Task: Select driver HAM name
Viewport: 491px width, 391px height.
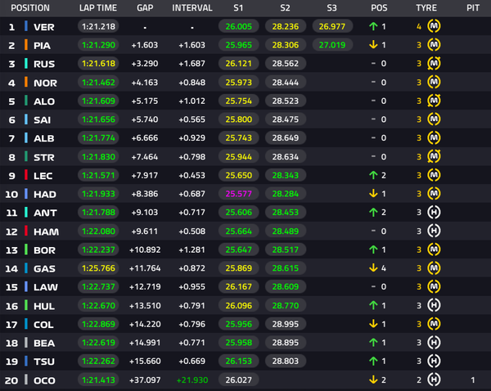Action: (46, 231)
